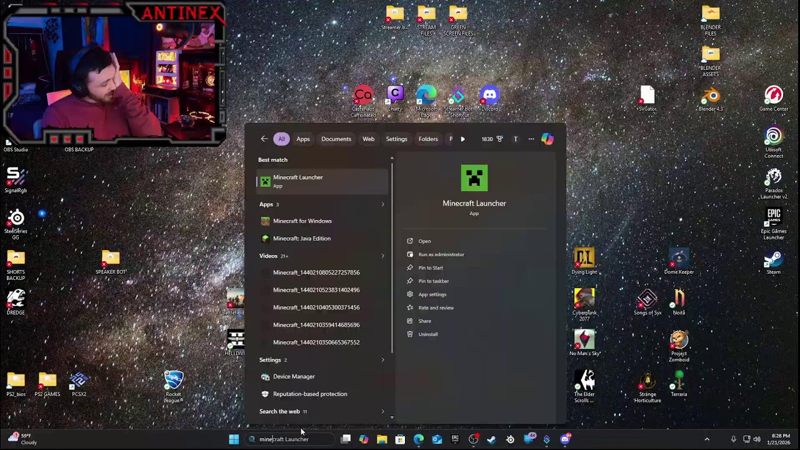The image size is (800, 450).
Task: Open the Steam desktop shortcut
Action: tap(774, 262)
